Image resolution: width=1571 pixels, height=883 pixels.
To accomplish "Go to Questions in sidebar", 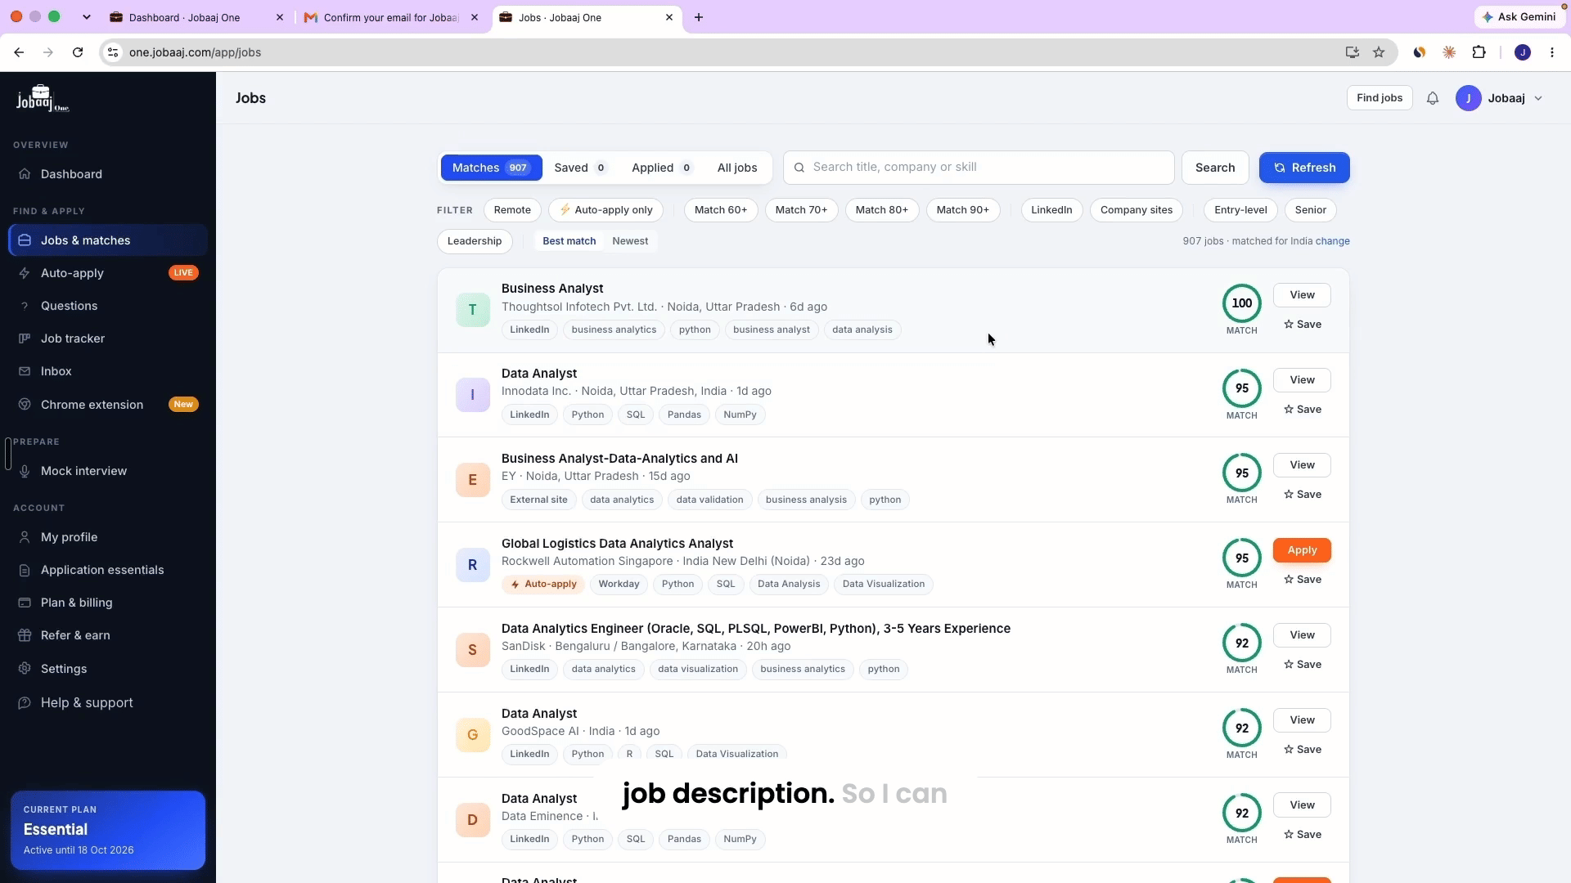I will coord(107,306).
